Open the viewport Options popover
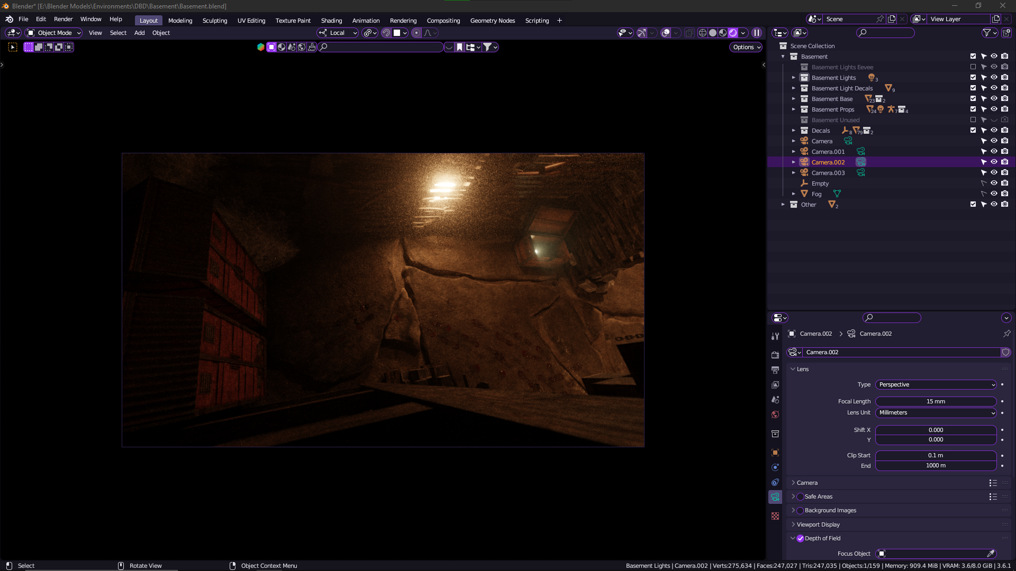 747,47
